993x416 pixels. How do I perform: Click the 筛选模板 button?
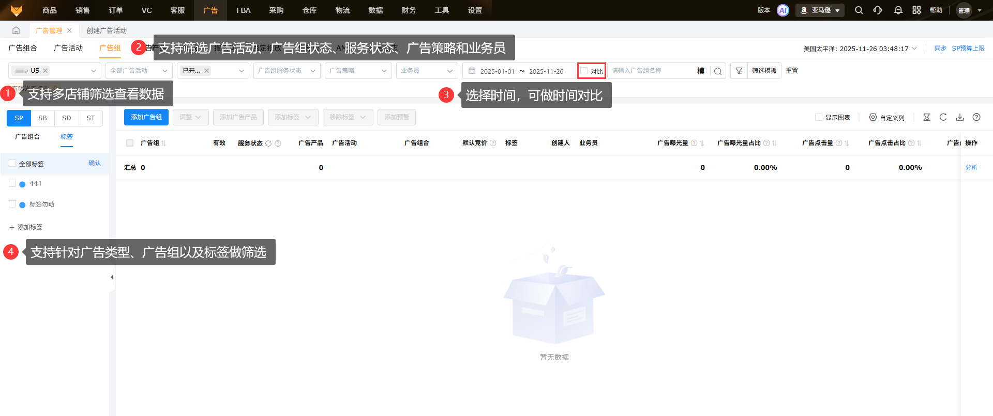[x=764, y=71]
